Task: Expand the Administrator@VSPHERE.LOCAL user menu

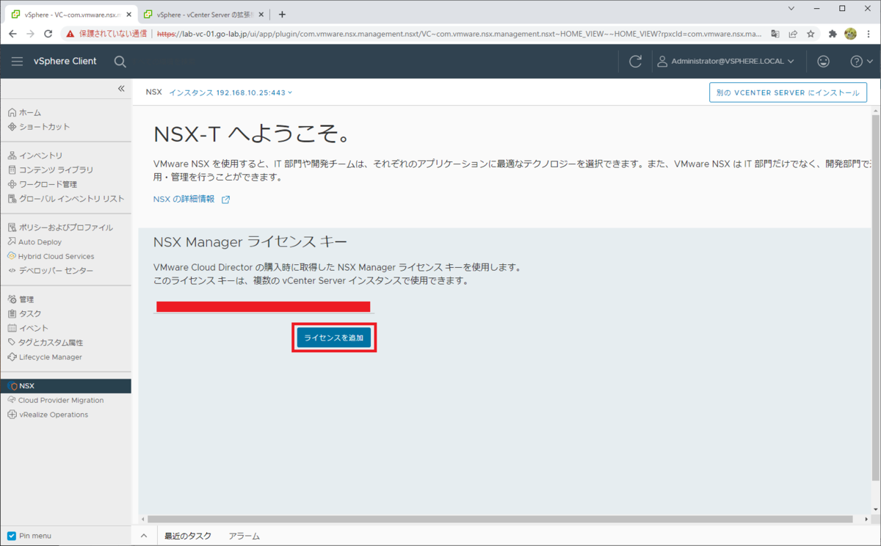Action: pos(725,62)
